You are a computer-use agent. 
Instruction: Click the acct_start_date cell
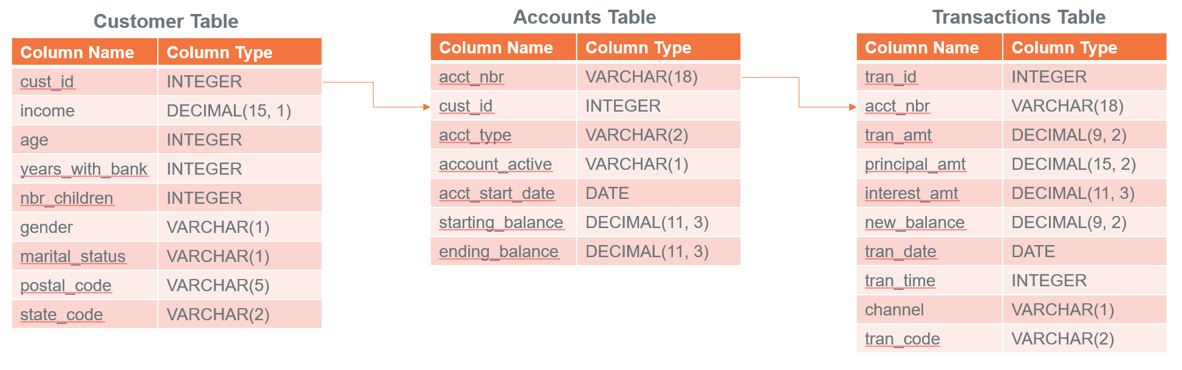click(497, 193)
